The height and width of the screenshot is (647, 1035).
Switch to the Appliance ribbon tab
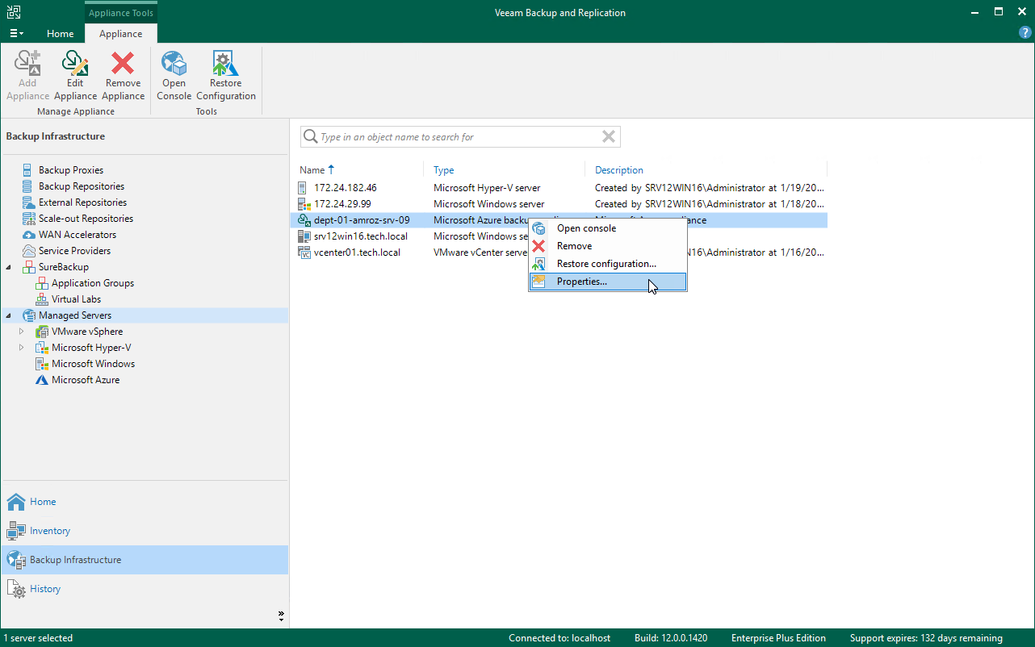tap(120, 34)
